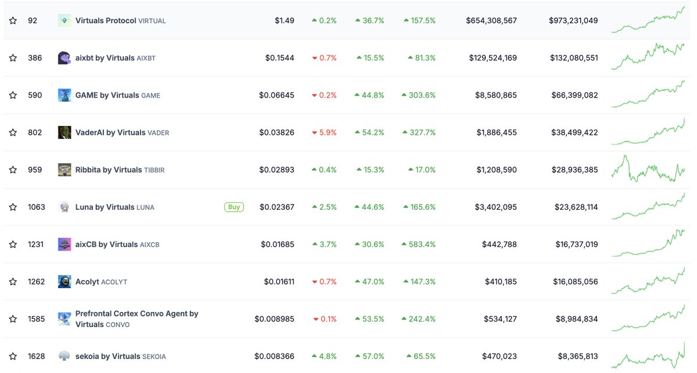Screen dimensions: 697x373
Task: Toggle favorite star for Virtuals Protocol
Action: point(13,20)
